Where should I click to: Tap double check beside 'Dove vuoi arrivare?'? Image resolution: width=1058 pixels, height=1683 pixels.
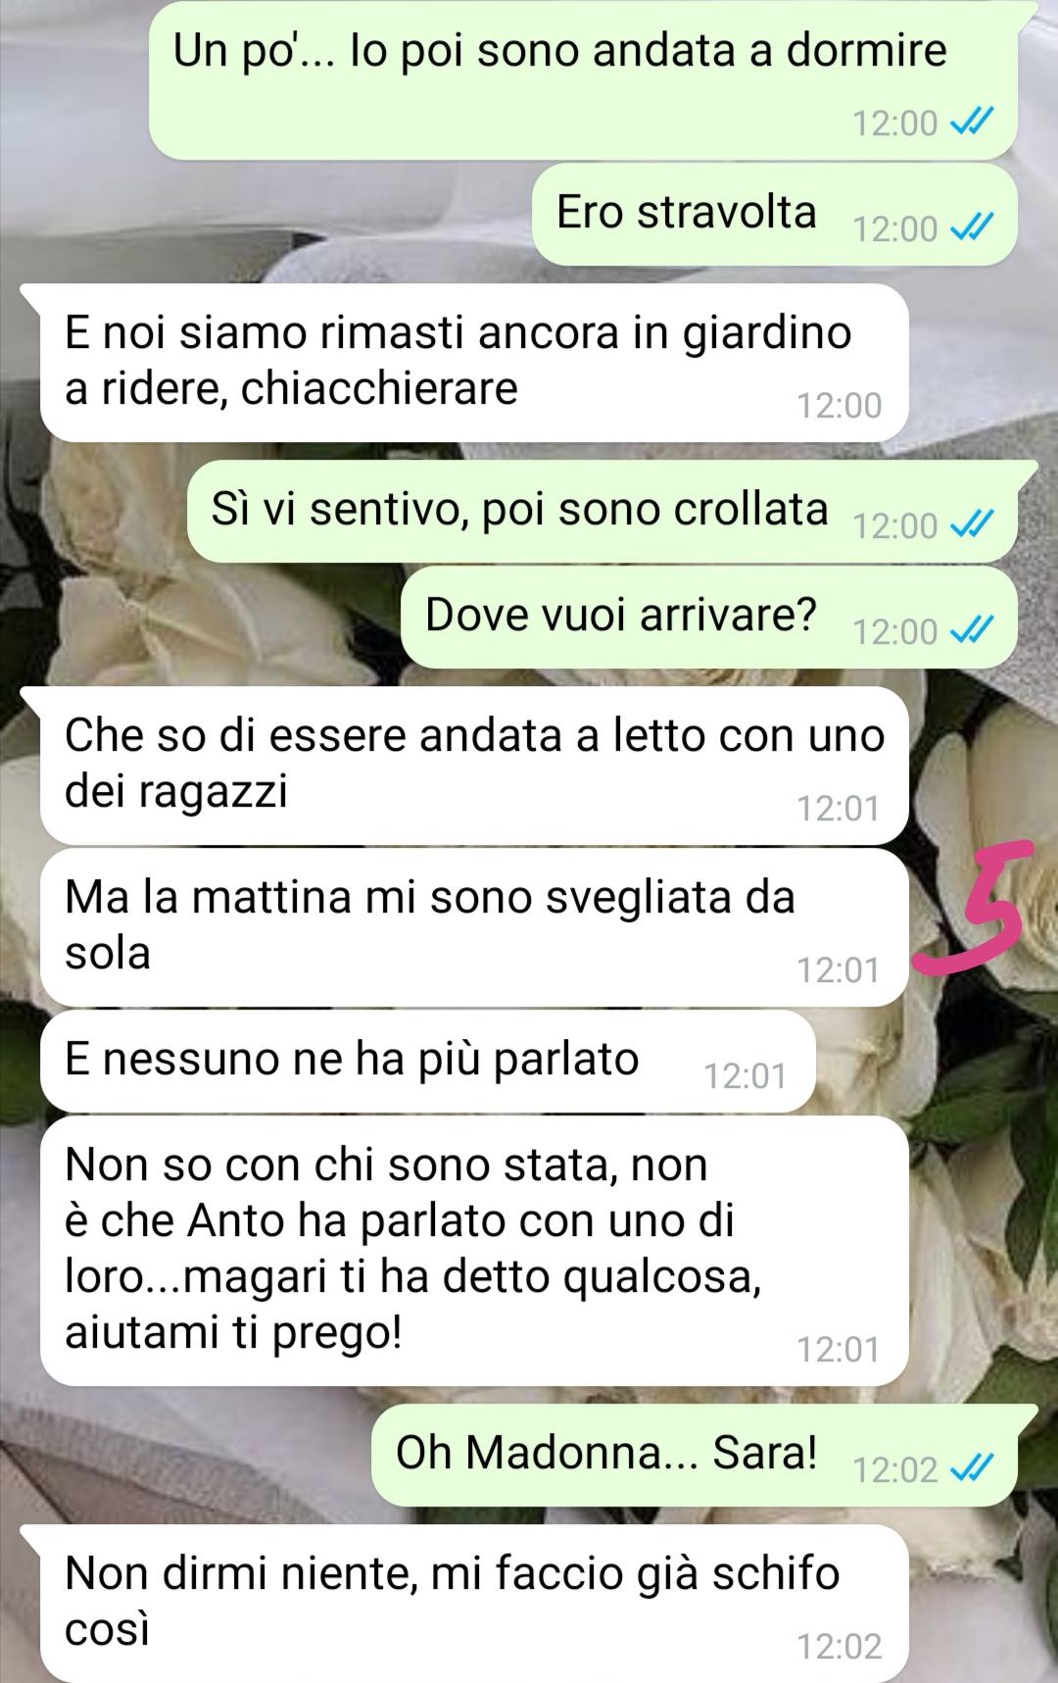click(972, 631)
